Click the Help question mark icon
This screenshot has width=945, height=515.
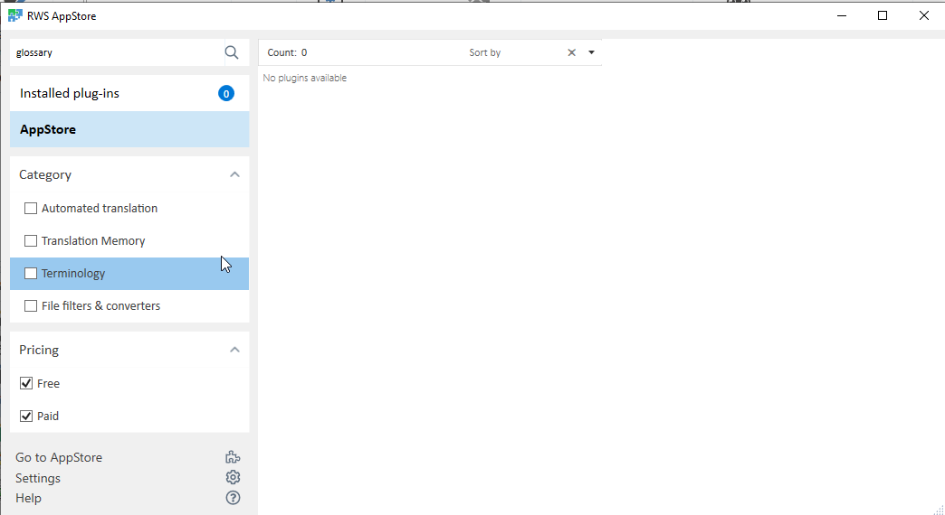click(x=233, y=498)
